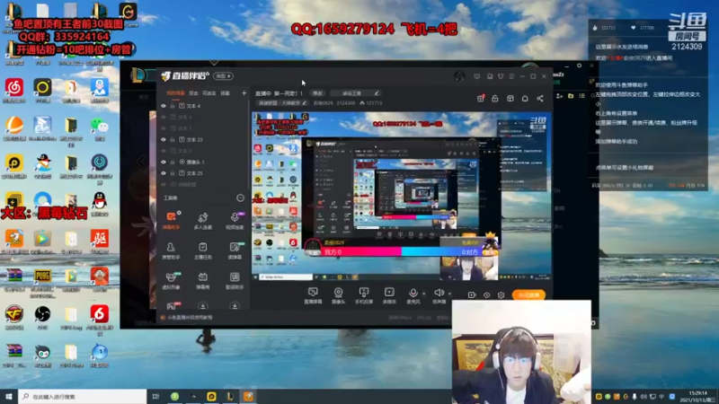Viewport: 719px width, 404px height.
Task: Hide the 文本 25 layer
Action: coord(164,173)
